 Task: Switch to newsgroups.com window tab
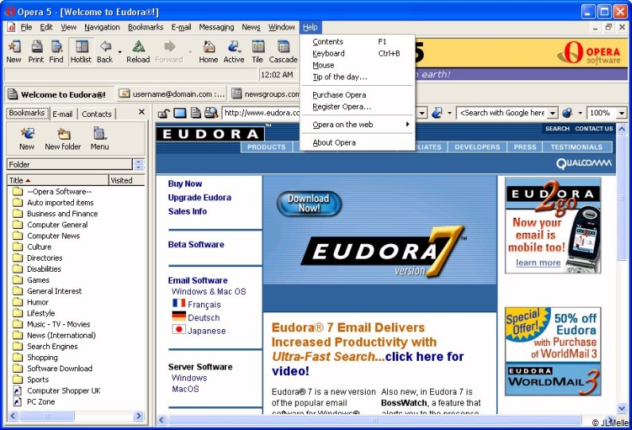265,95
